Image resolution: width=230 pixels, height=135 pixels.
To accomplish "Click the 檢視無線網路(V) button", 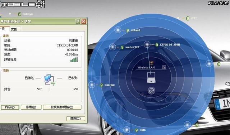I will (62, 107).
